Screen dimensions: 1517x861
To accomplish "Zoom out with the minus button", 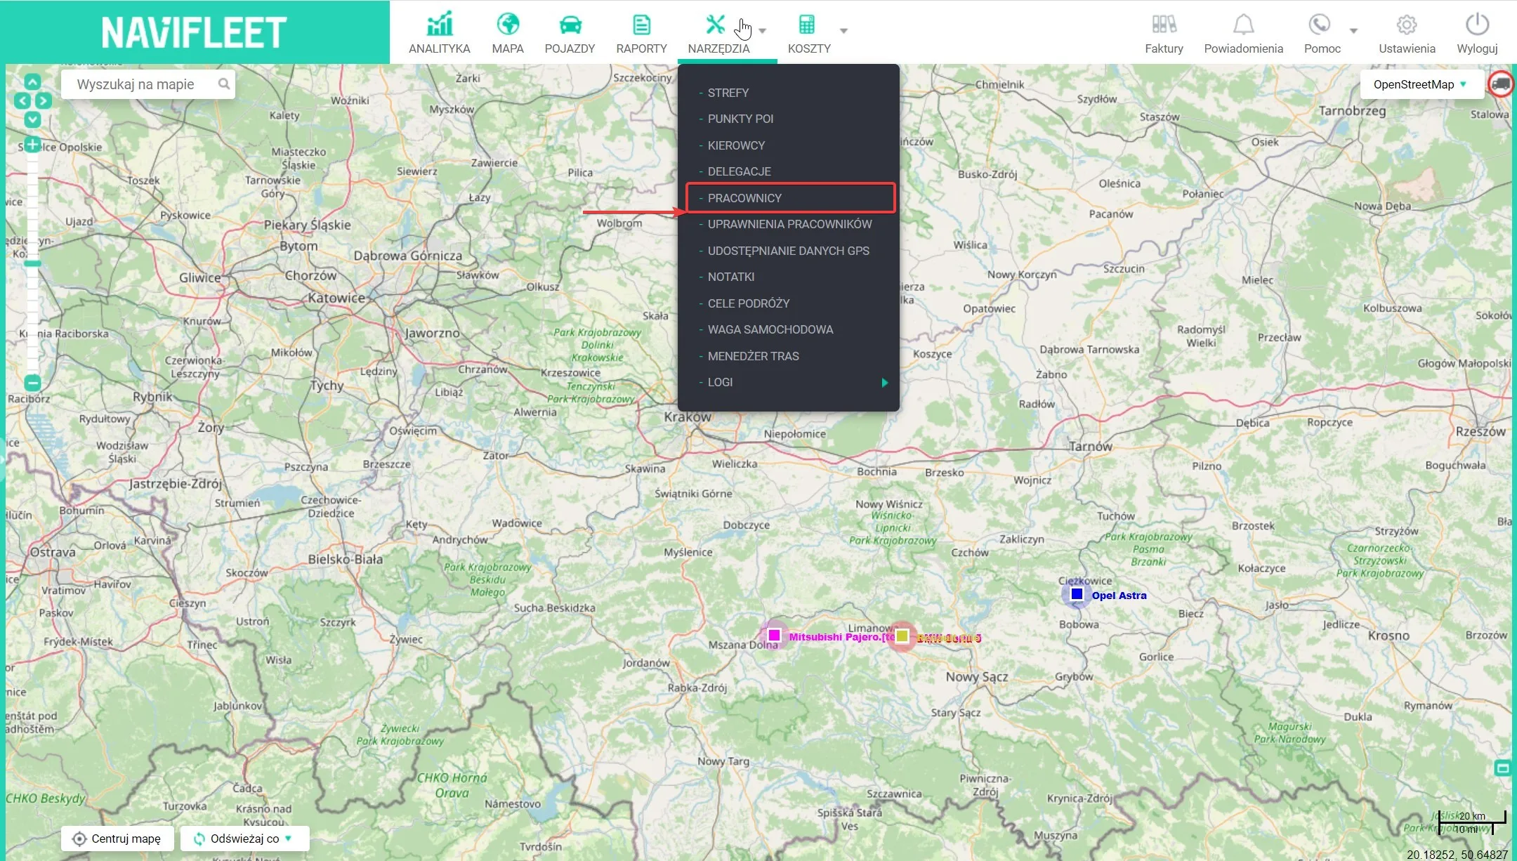I will coord(32,383).
